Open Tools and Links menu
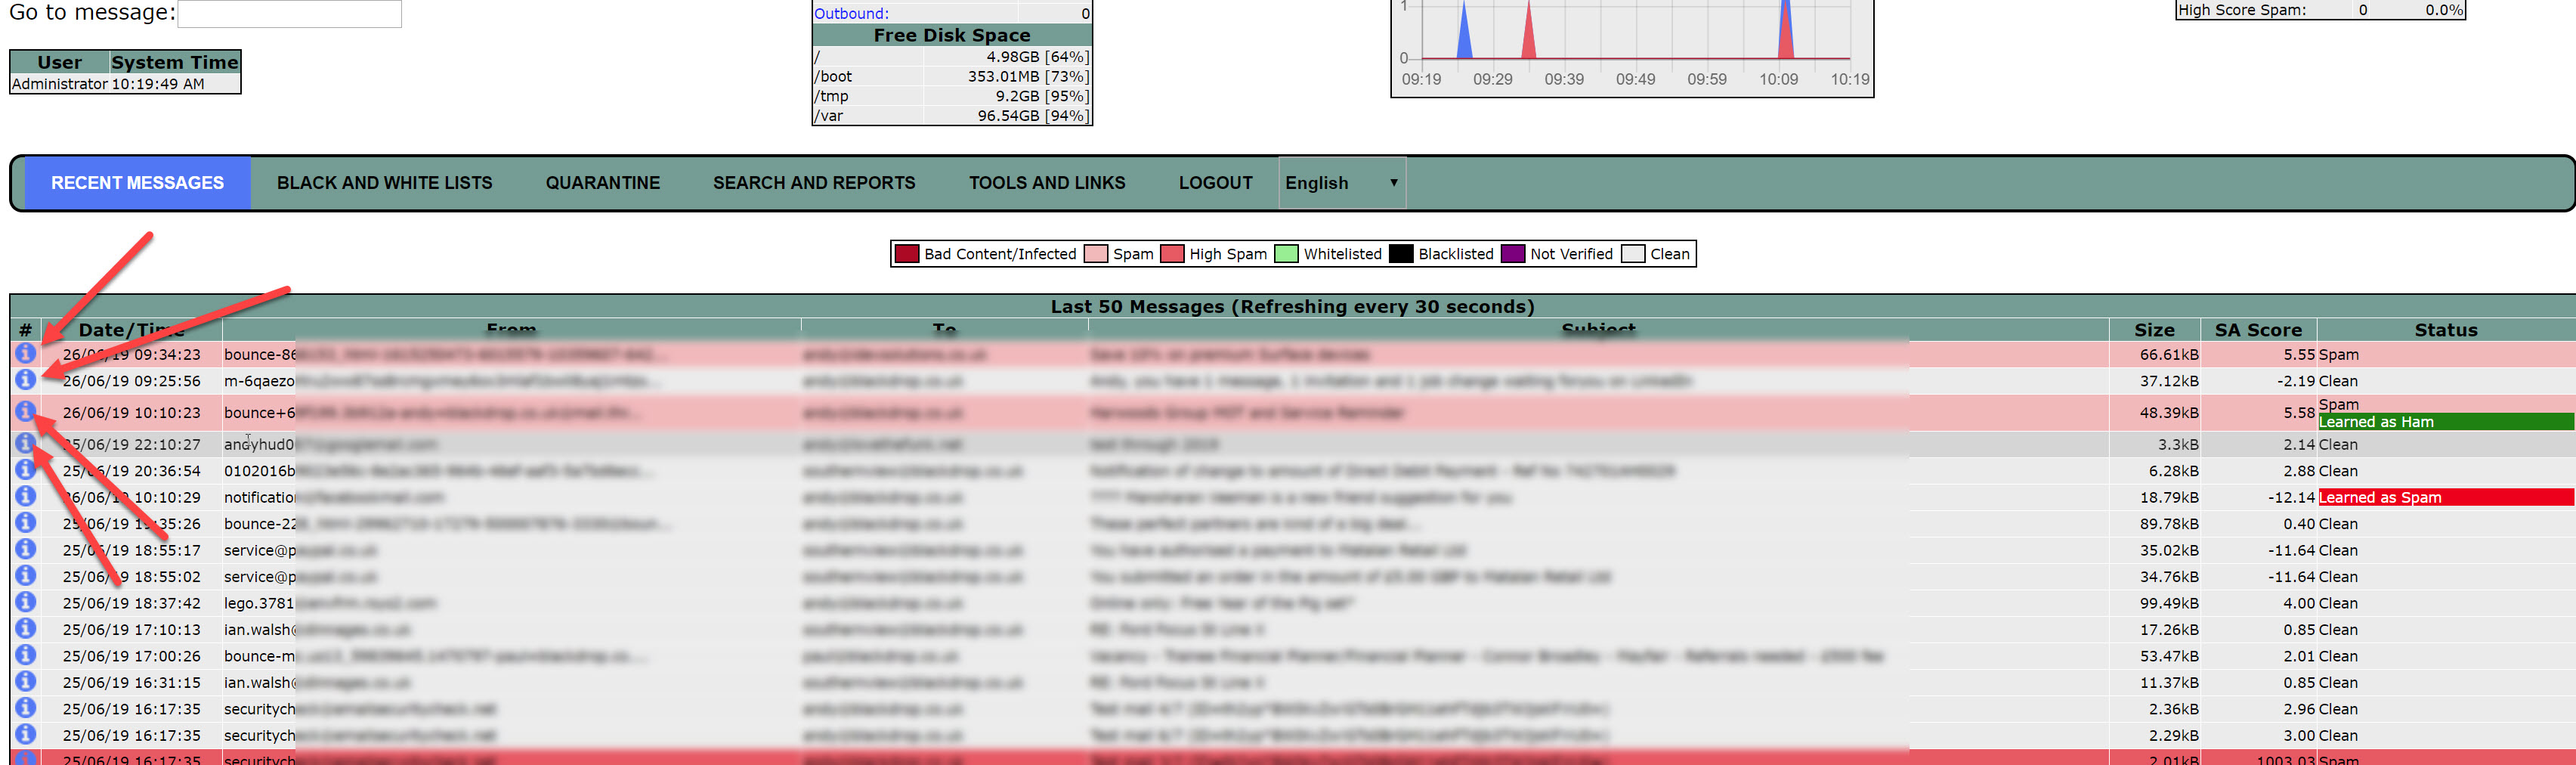This screenshot has width=2576, height=765. 1046,183
